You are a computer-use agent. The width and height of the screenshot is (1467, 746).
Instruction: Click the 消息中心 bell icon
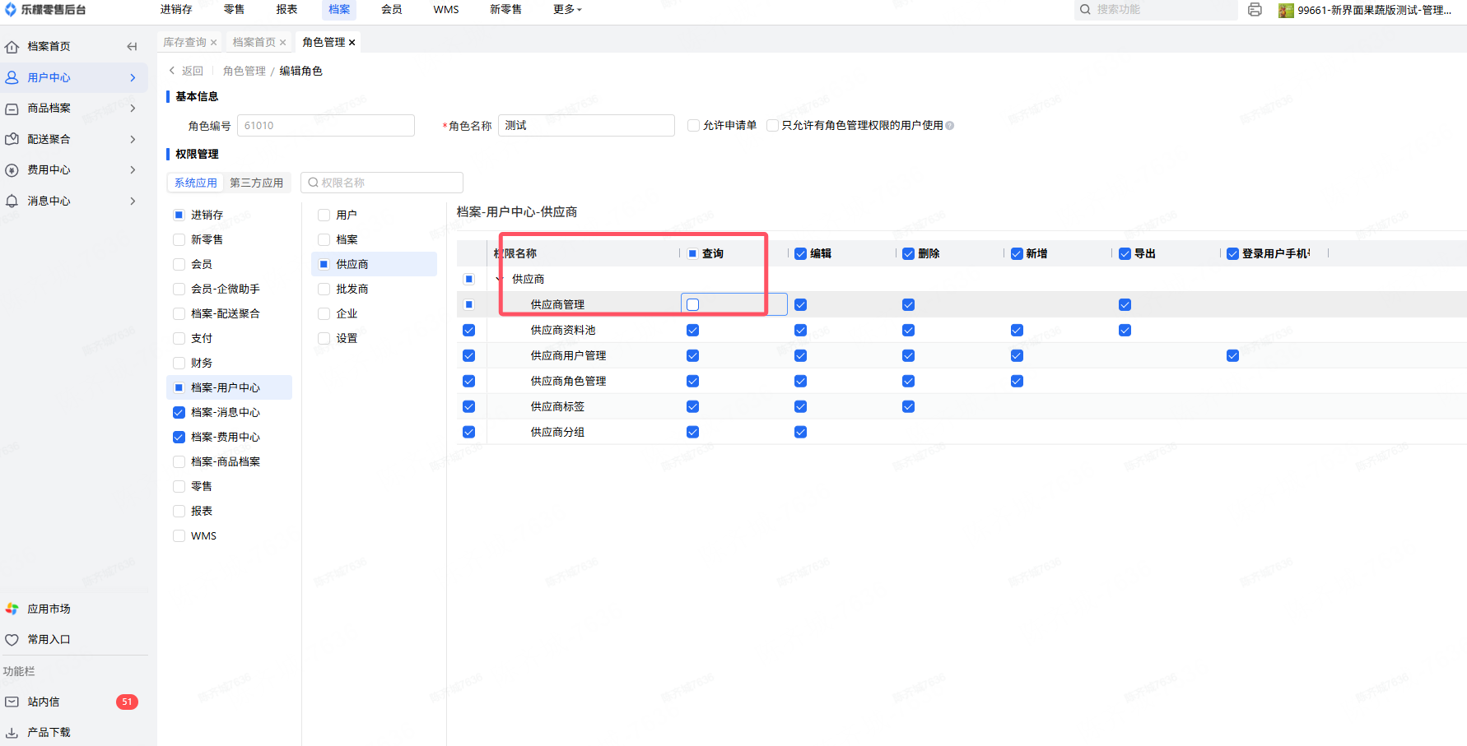(x=12, y=201)
